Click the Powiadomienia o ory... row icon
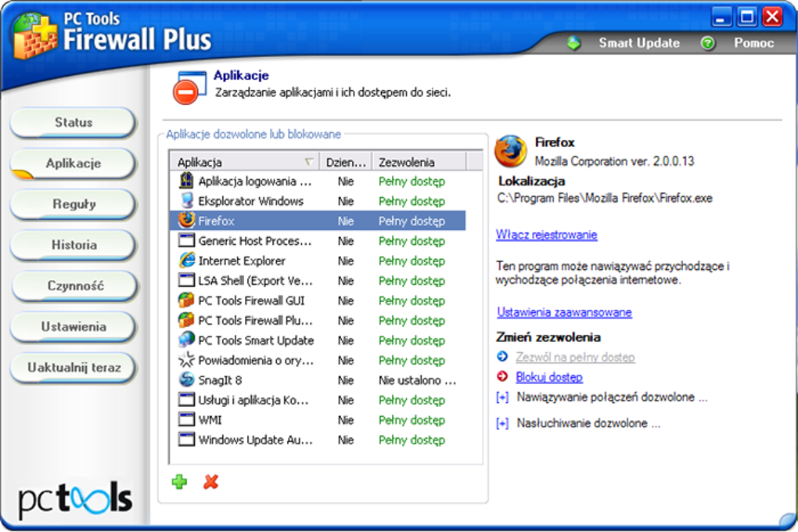 (187, 359)
